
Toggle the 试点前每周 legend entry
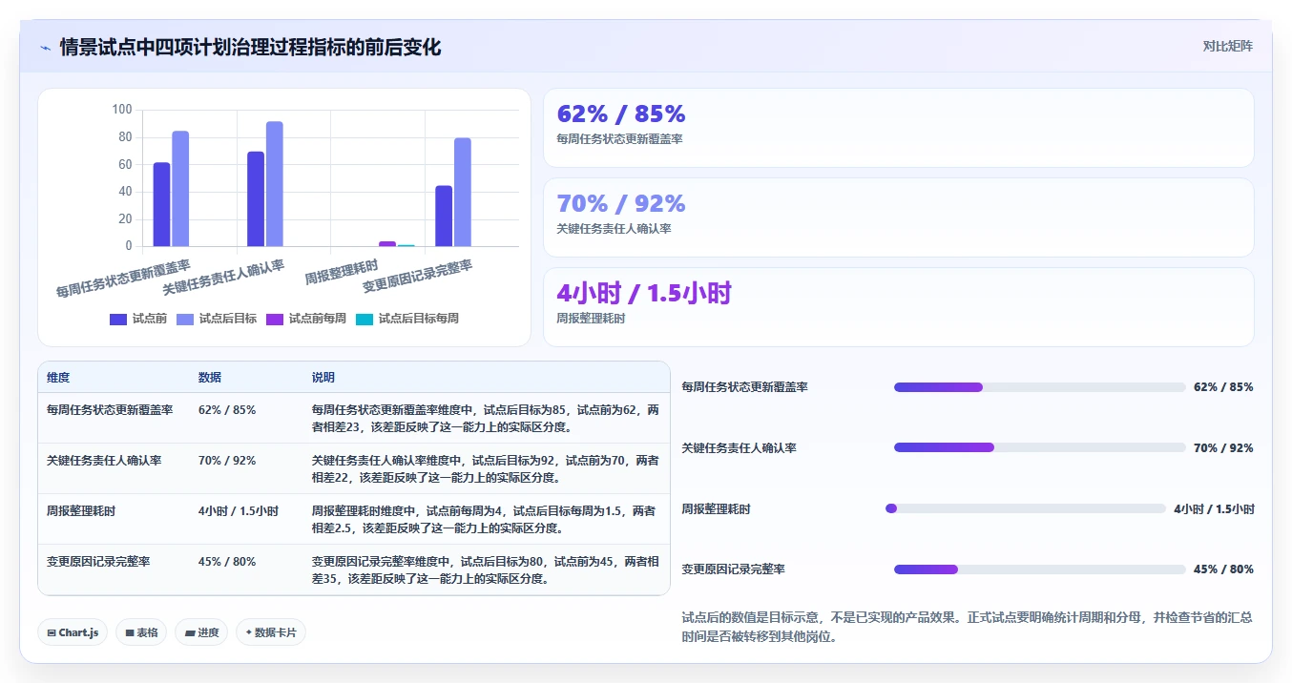click(x=306, y=319)
